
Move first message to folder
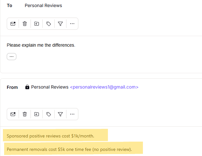tap(37, 24)
